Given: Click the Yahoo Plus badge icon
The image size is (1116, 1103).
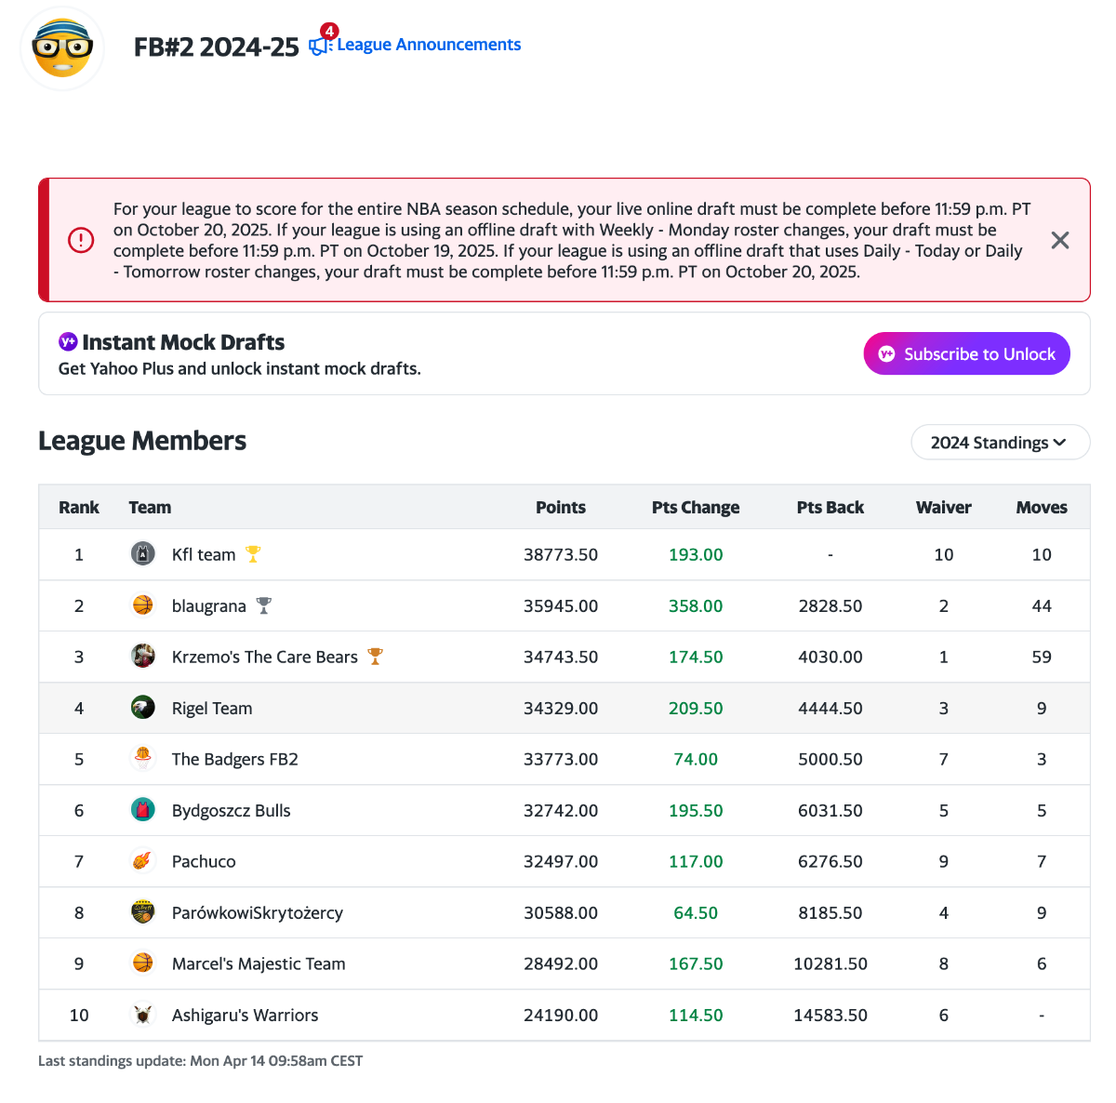Looking at the screenshot, I should coord(68,341).
